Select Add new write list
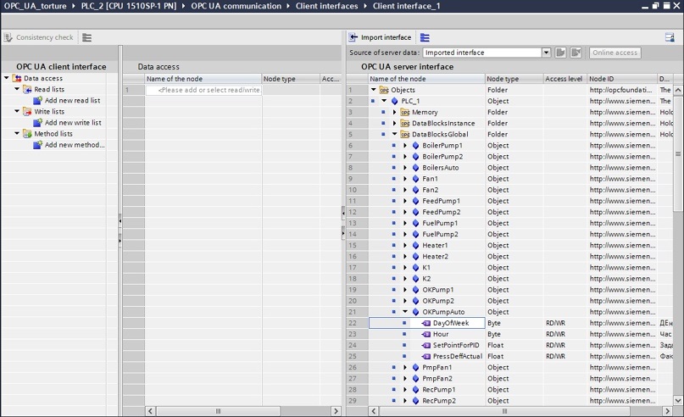 (x=73, y=123)
